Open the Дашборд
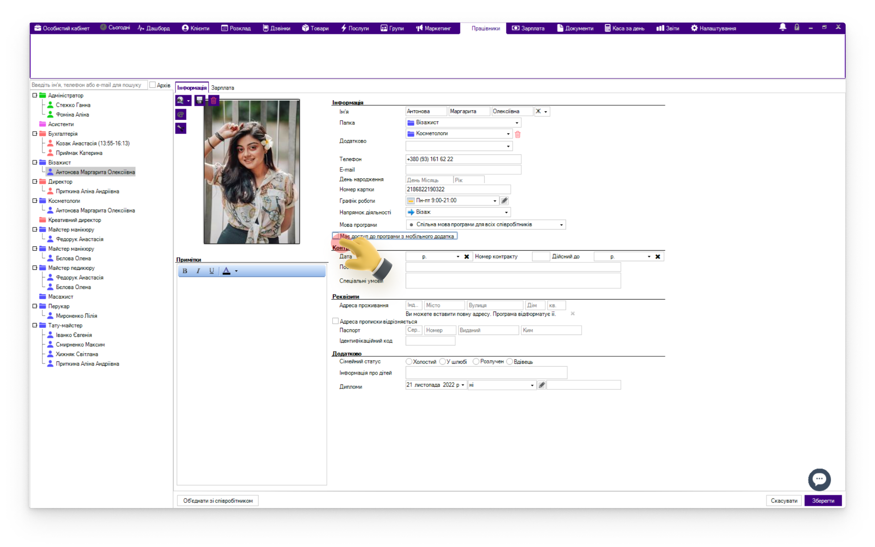 pyautogui.click(x=154, y=28)
